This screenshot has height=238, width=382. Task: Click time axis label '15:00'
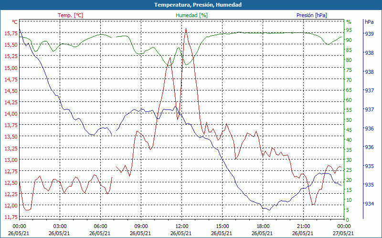222,227
